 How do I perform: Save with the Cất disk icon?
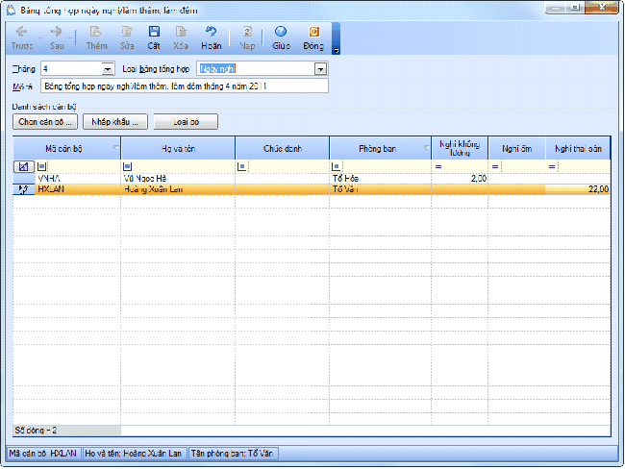click(154, 37)
